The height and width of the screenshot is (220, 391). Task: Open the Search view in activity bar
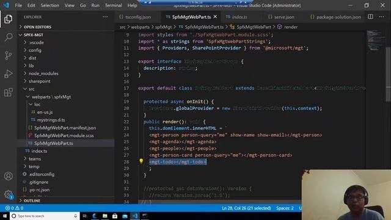click(8, 37)
